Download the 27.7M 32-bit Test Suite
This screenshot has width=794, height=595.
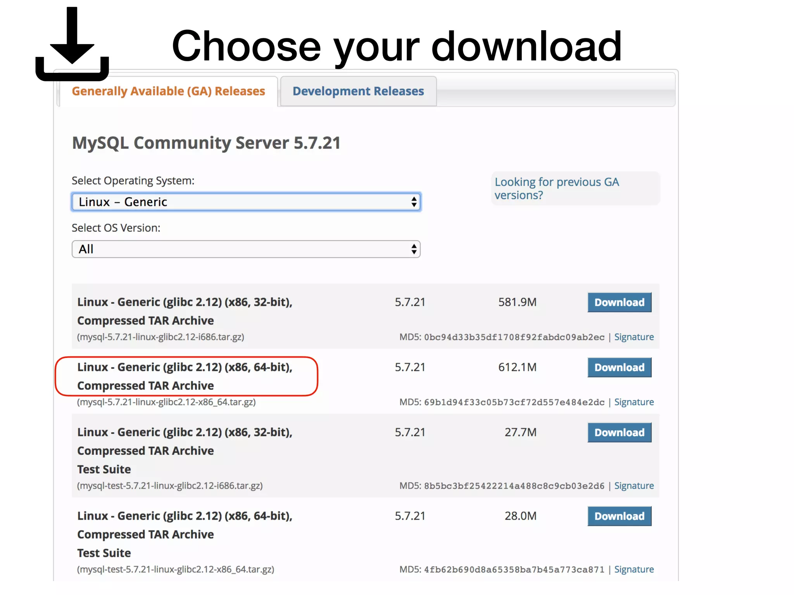click(x=619, y=433)
